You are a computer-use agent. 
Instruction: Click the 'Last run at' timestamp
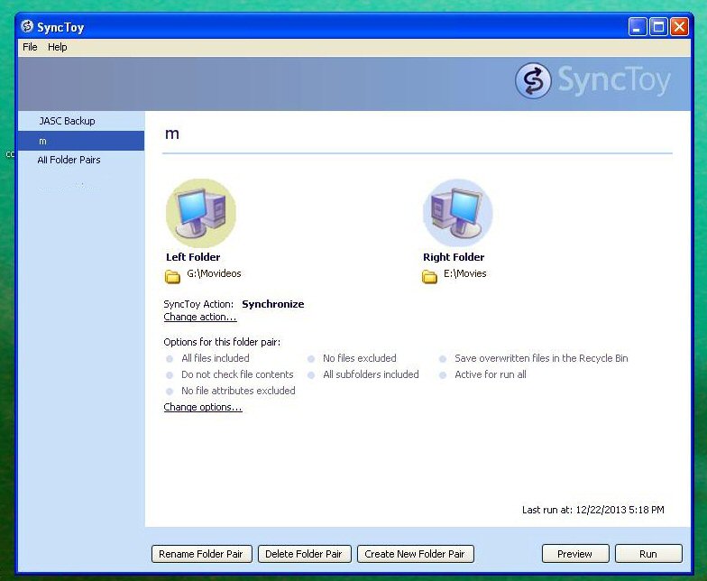(x=593, y=510)
